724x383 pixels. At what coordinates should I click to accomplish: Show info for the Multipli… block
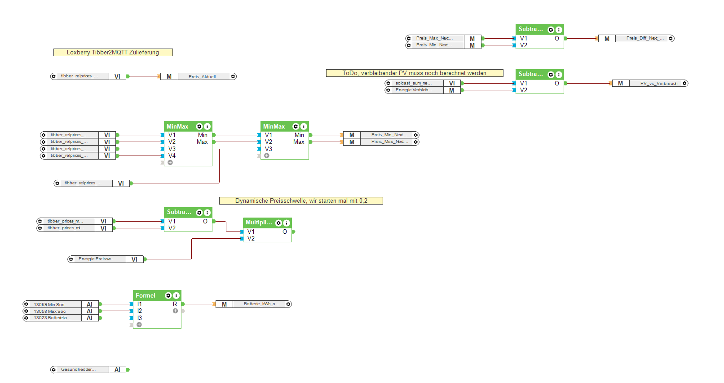click(x=287, y=223)
